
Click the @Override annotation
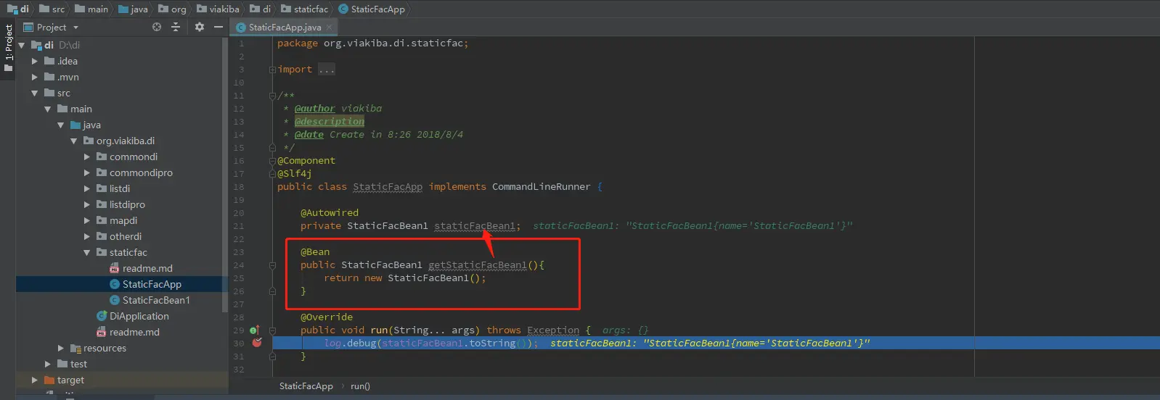(327, 317)
